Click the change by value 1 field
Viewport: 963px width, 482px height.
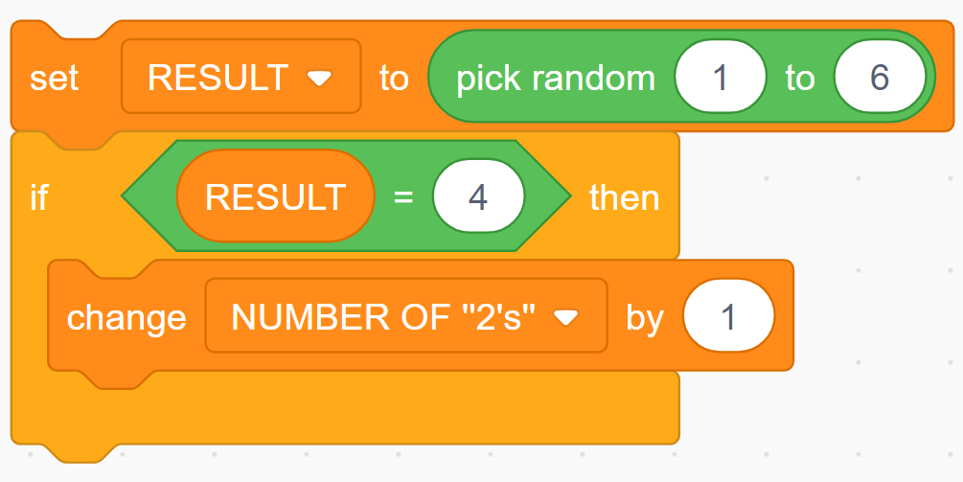[x=728, y=316]
